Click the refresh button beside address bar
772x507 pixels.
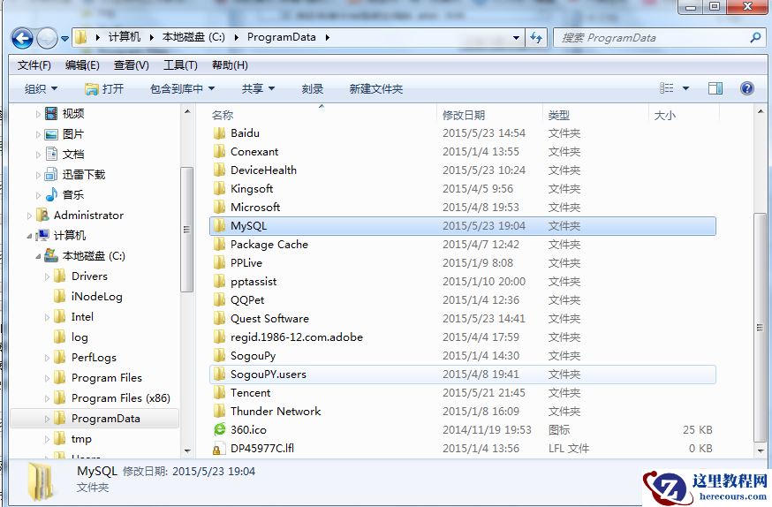(x=536, y=38)
